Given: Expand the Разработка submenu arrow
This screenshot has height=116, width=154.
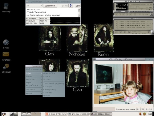Looking at the screenshot, I should pos(41,85).
